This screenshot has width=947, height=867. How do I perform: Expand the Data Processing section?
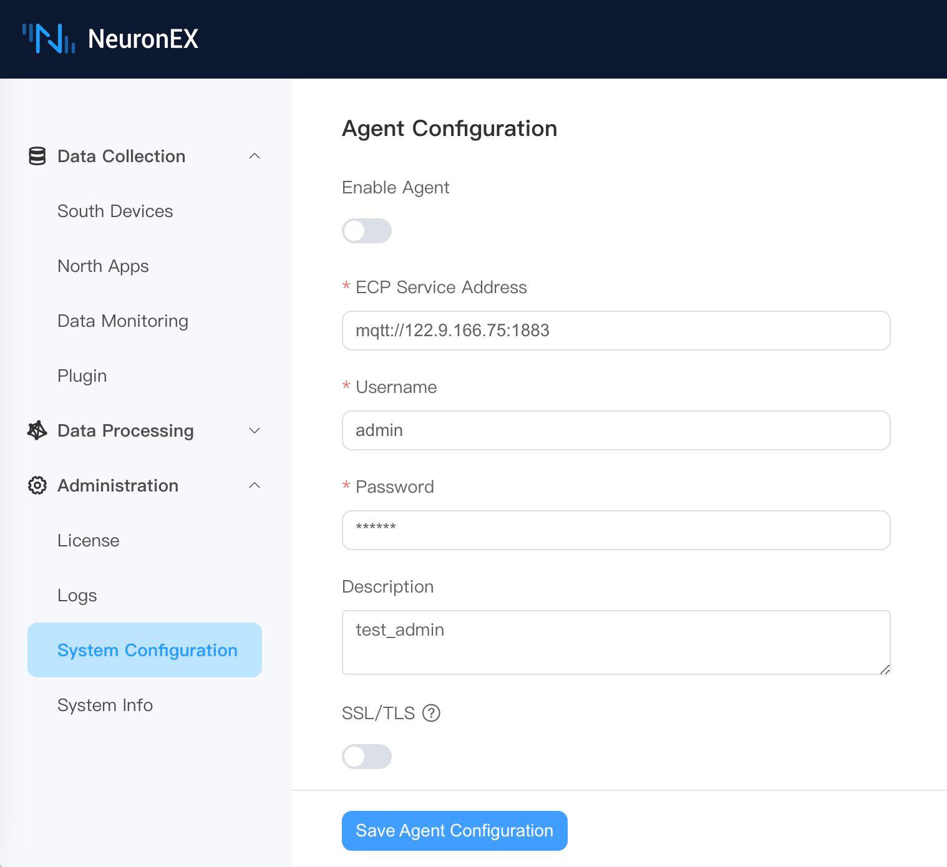[255, 430]
